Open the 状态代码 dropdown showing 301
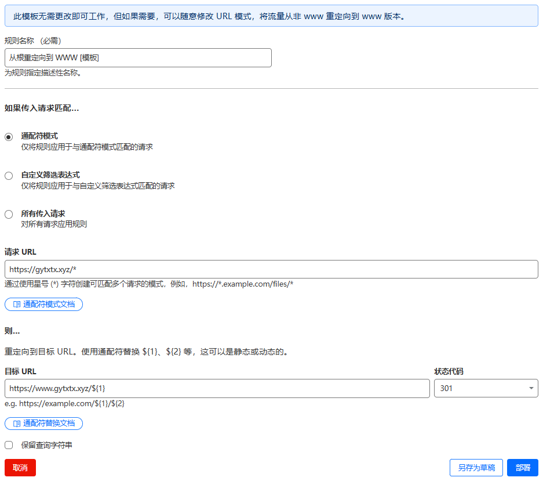The image size is (543, 481). coord(486,388)
